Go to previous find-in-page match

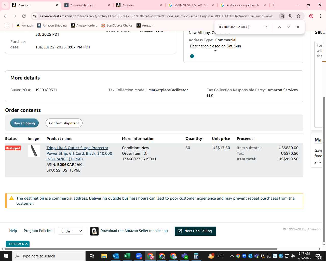point(279,27)
